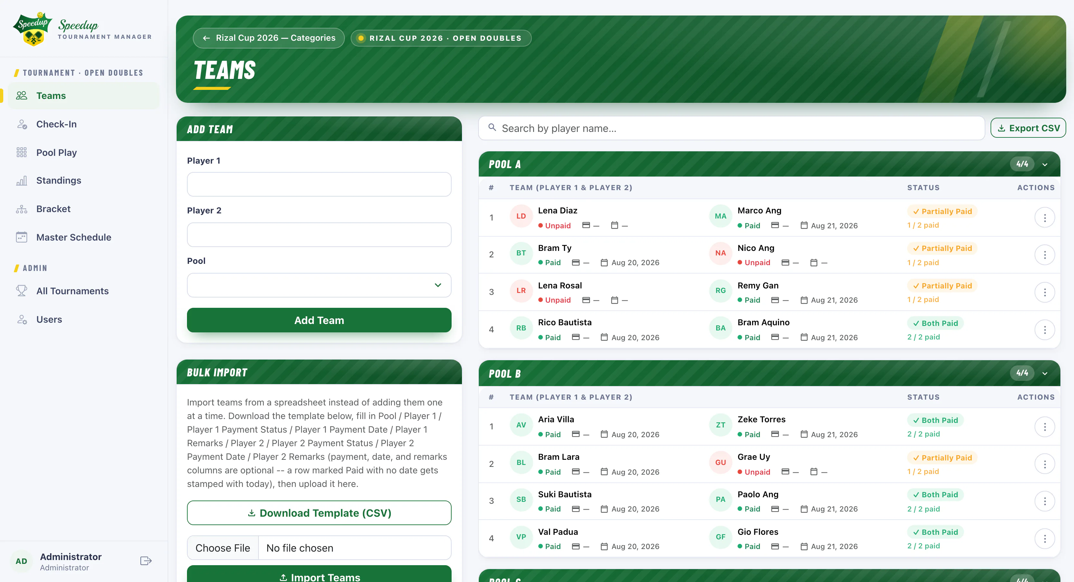Collapse the Pool B section chevron
This screenshot has width=1074, height=582.
1045,373
